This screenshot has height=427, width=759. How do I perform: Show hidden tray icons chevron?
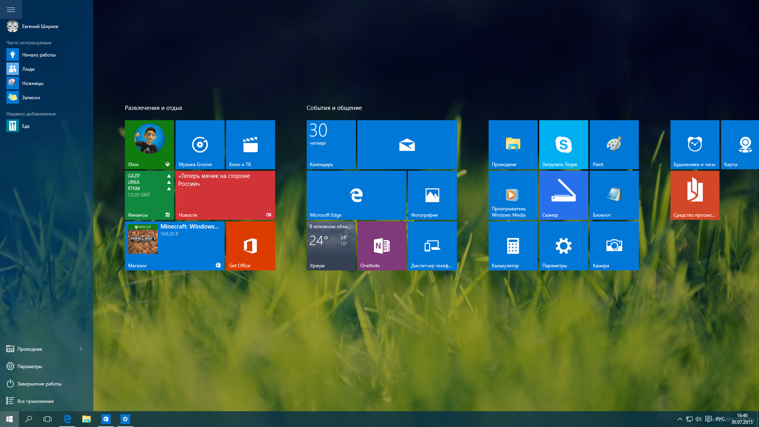680,419
